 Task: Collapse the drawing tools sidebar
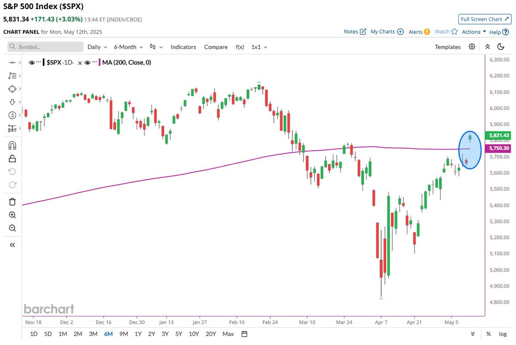12,245
